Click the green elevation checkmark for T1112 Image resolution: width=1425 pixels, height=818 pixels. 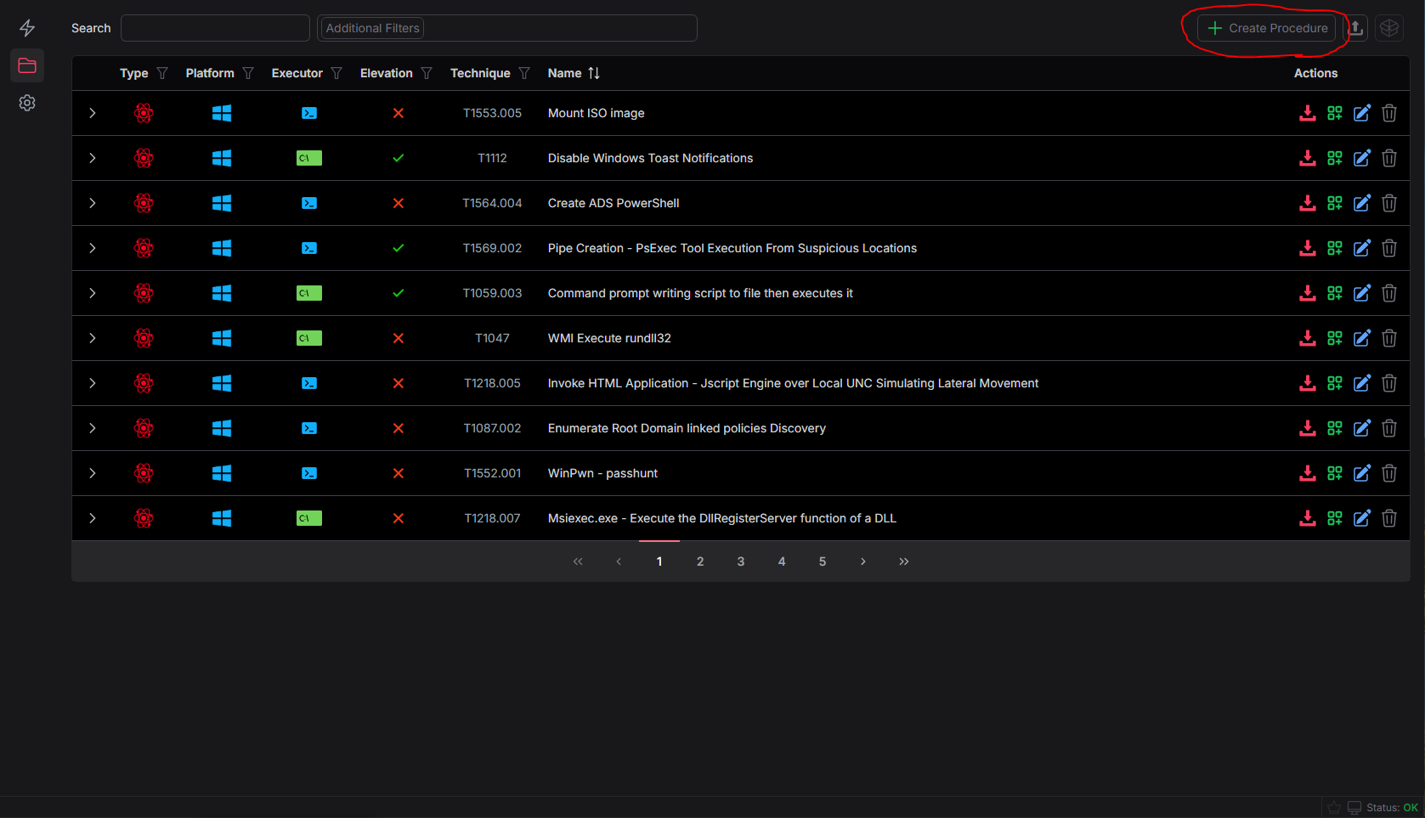[x=398, y=158]
